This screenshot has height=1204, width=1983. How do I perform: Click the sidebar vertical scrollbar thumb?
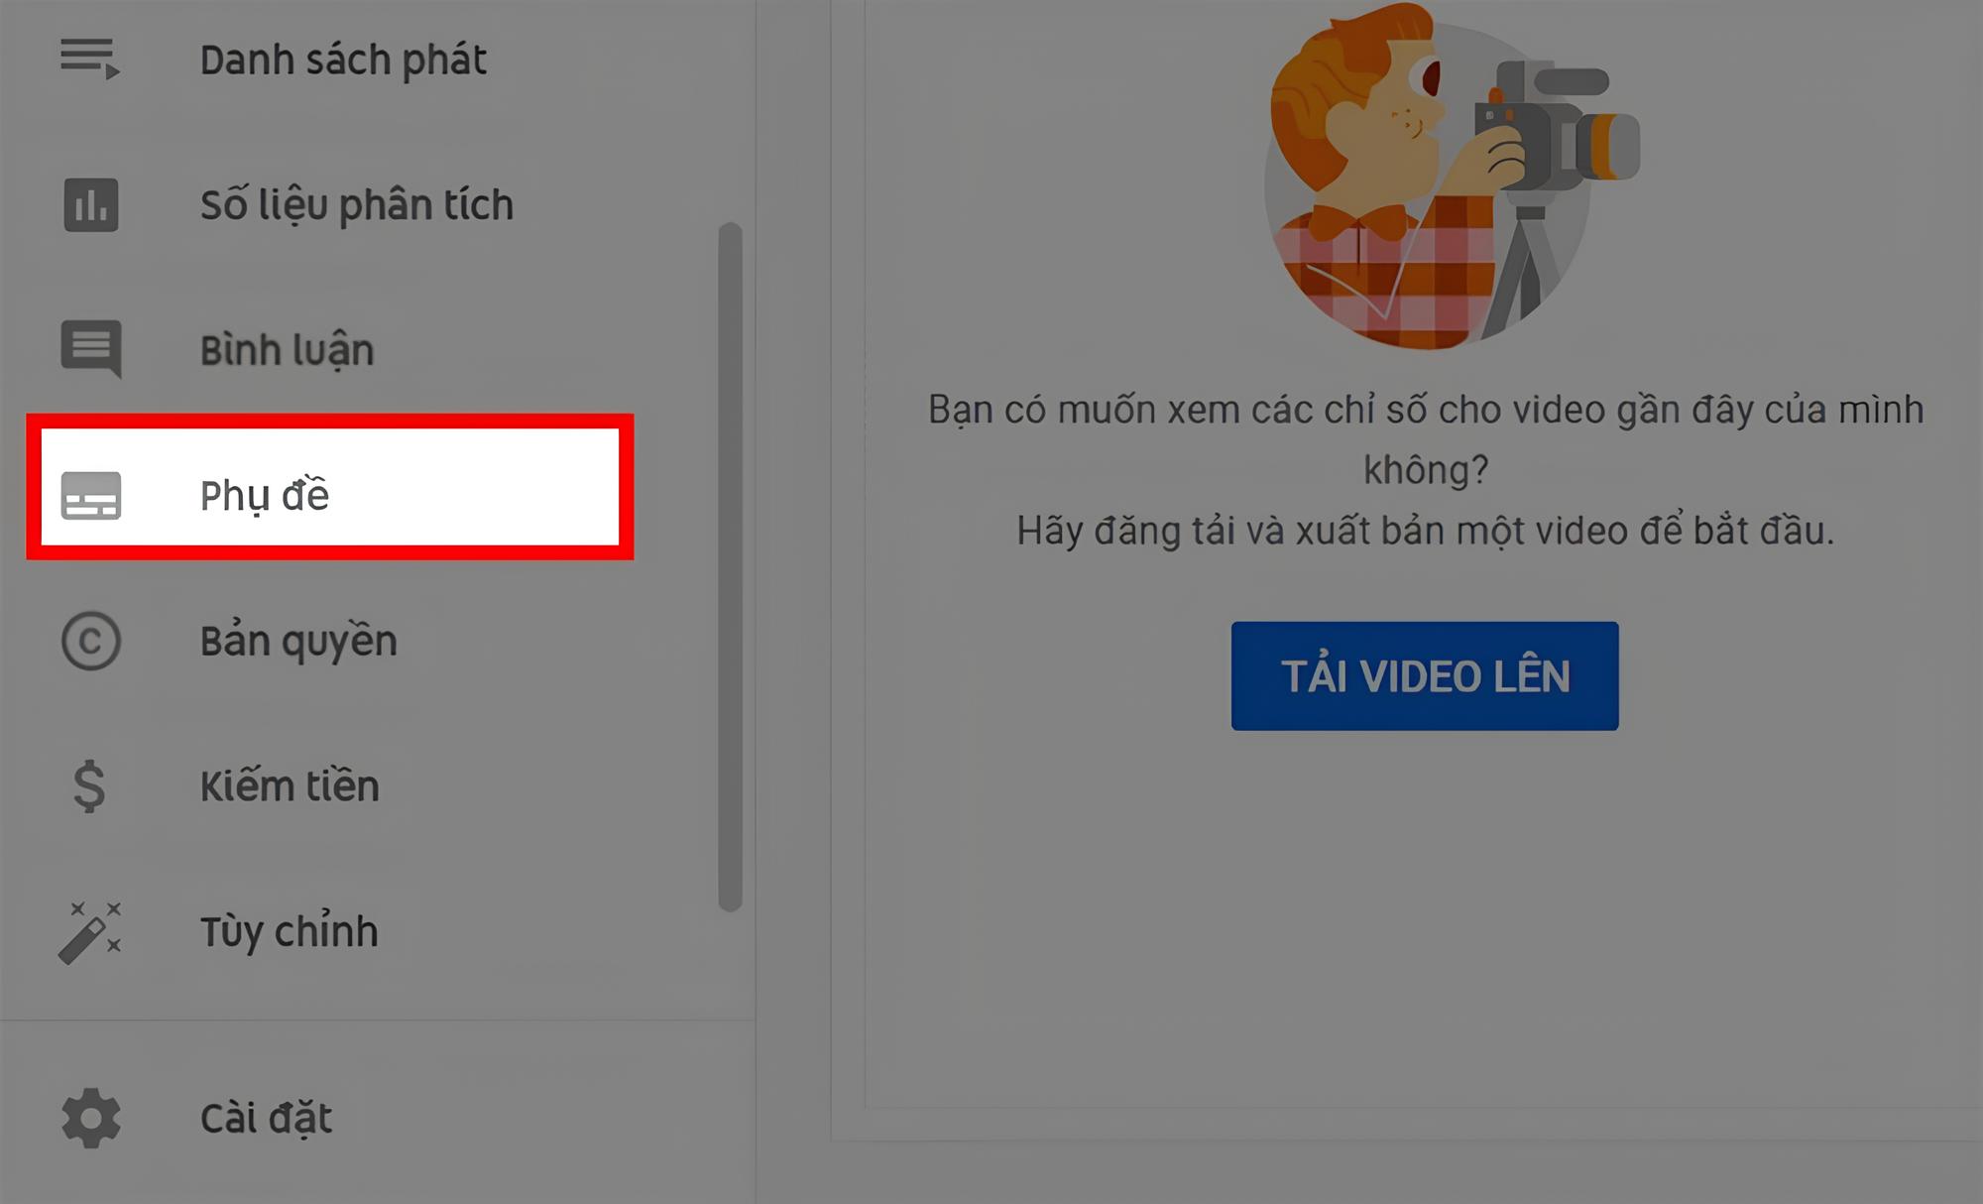point(731,566)
